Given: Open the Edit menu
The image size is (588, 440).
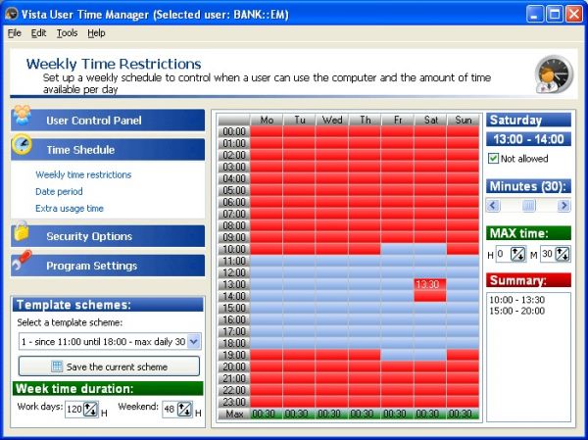Looking at the screenshot, I should point(38,33).
